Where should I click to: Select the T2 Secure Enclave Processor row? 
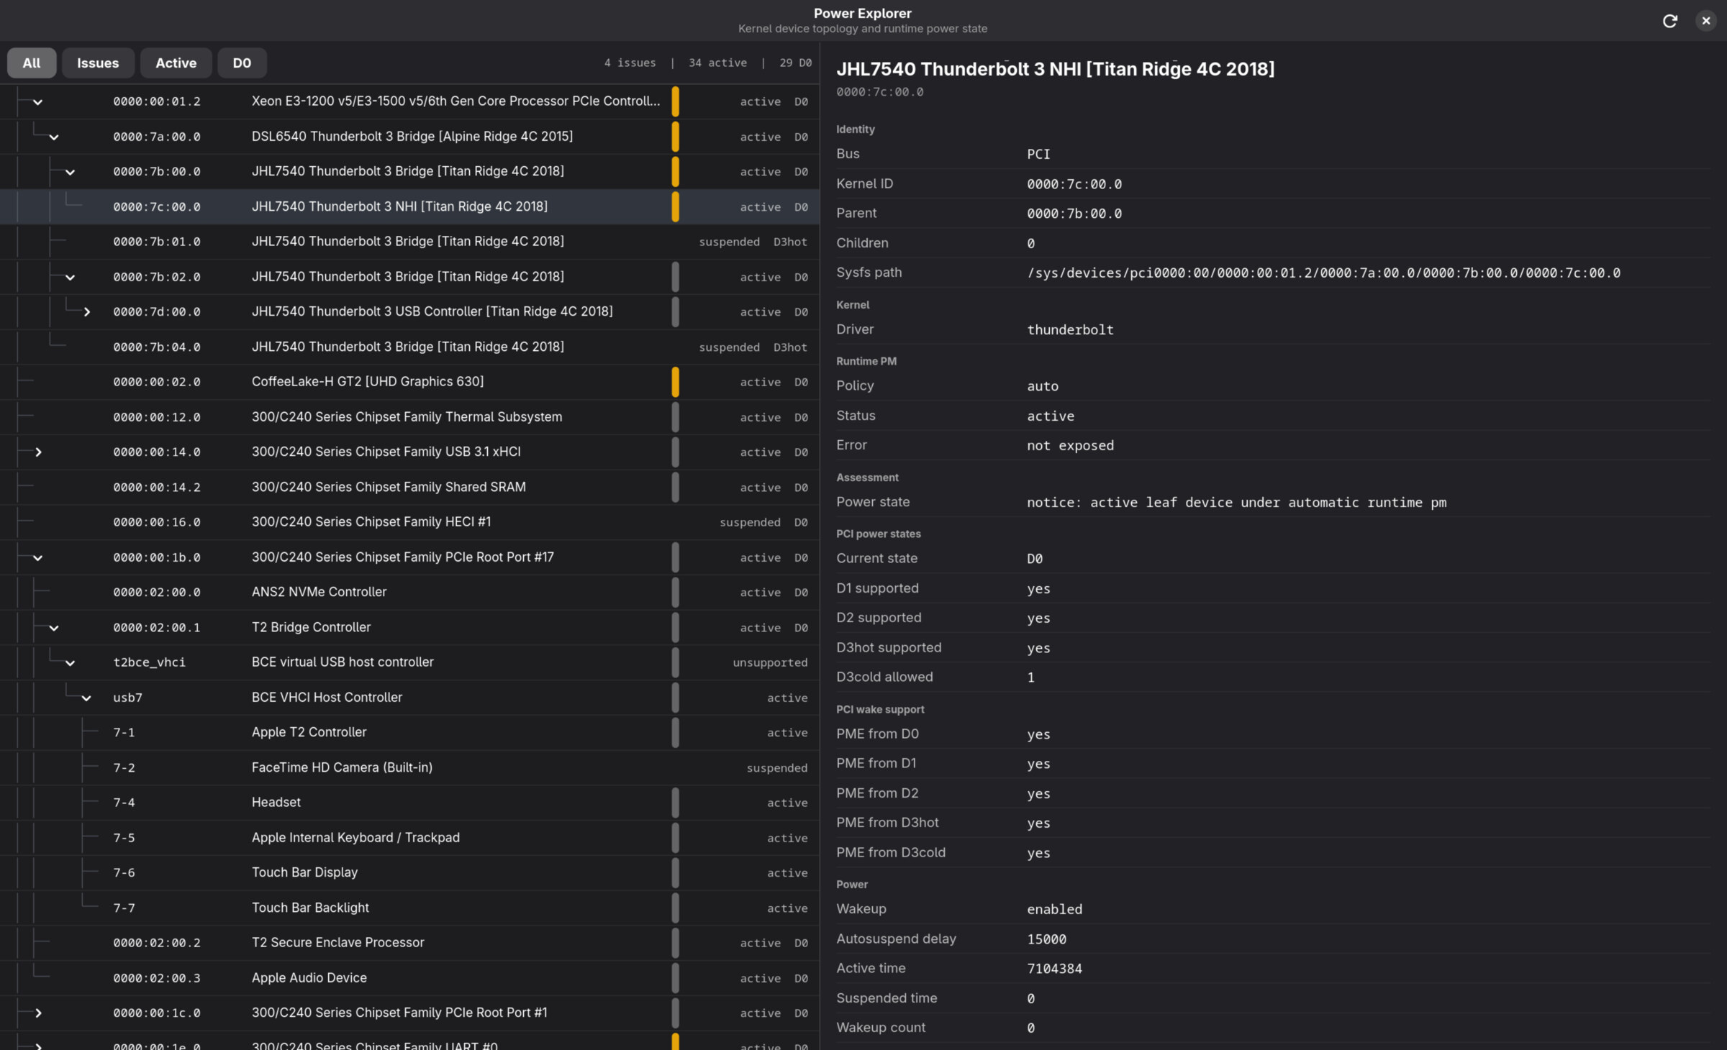coord(409,943)
